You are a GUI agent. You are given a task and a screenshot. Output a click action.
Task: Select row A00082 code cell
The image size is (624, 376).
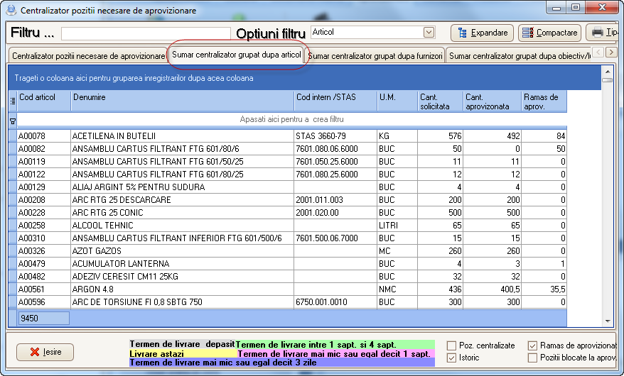pos(44,149)
